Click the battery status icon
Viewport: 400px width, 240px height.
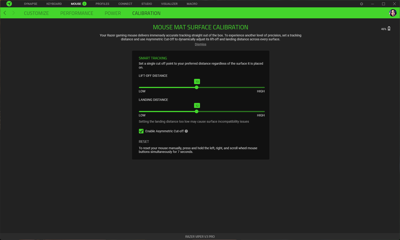[x=389, y=28]
